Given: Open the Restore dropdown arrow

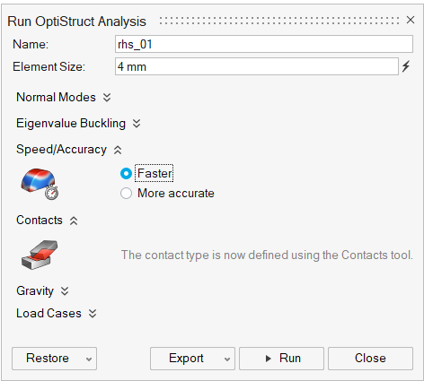Looking at the screenshot, I should (x=89, y=359).
